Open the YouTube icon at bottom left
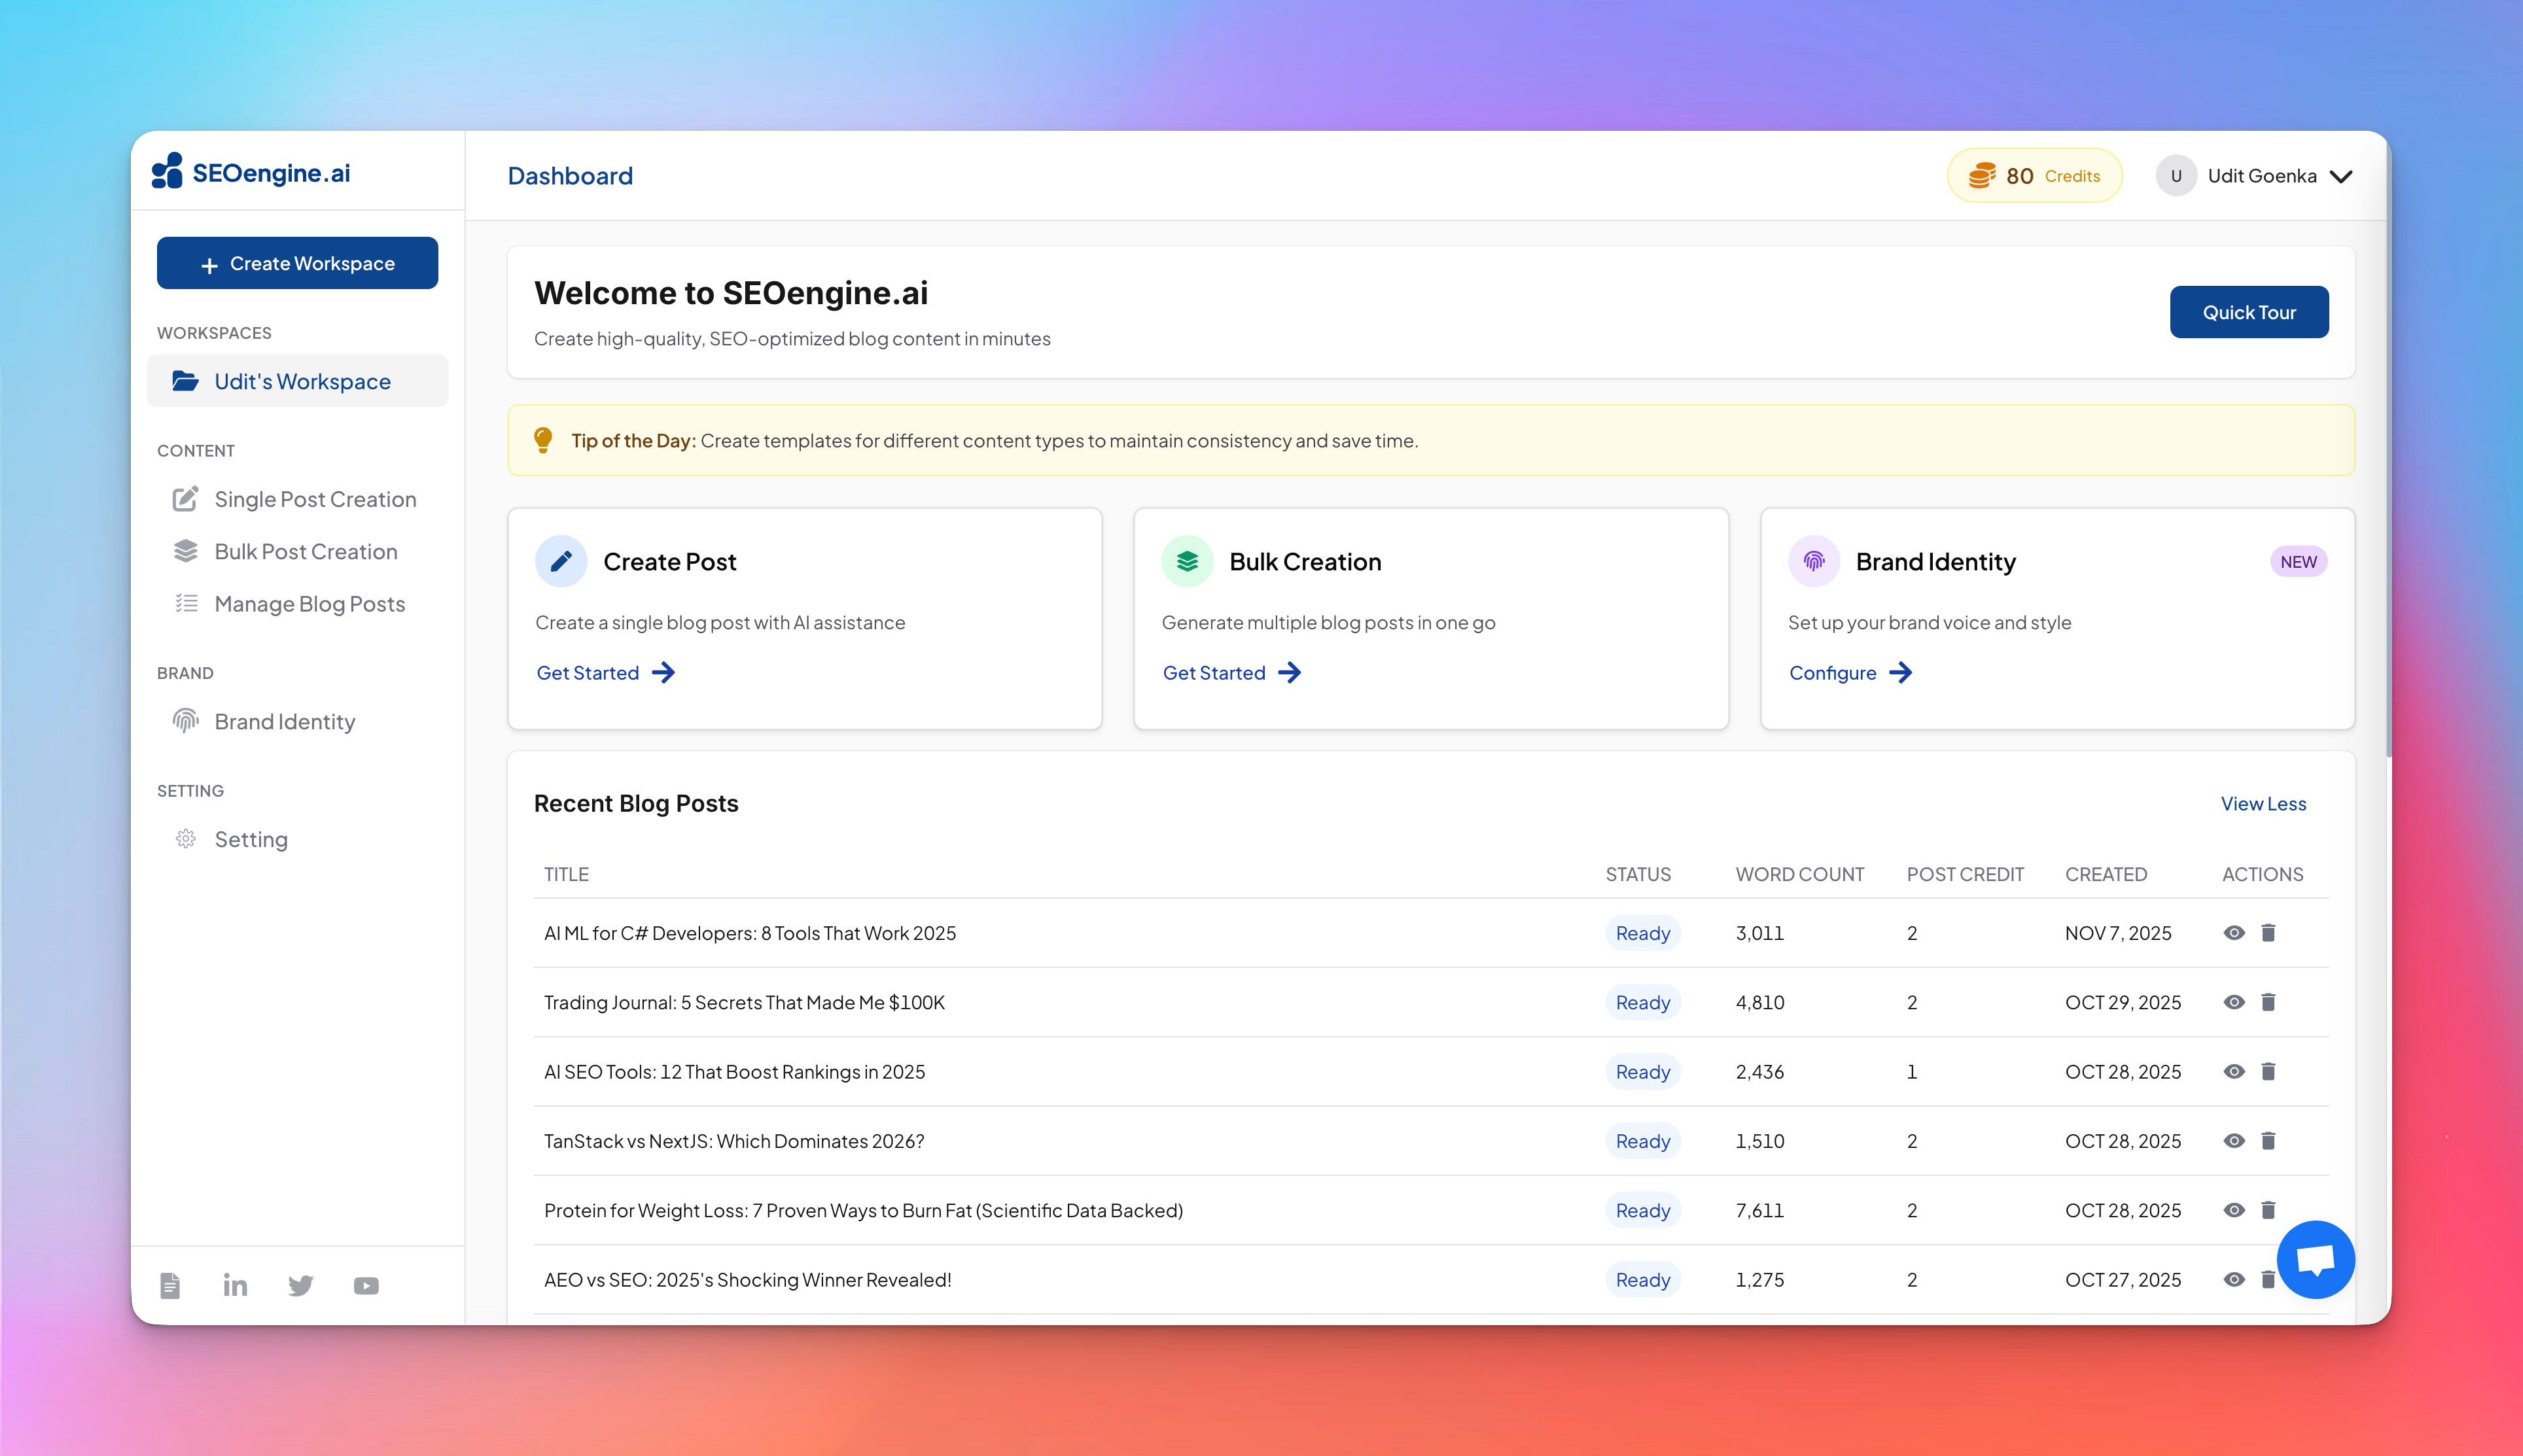The height and width of the screenshot is (1456, 2523). click(x=366, y=1285)
